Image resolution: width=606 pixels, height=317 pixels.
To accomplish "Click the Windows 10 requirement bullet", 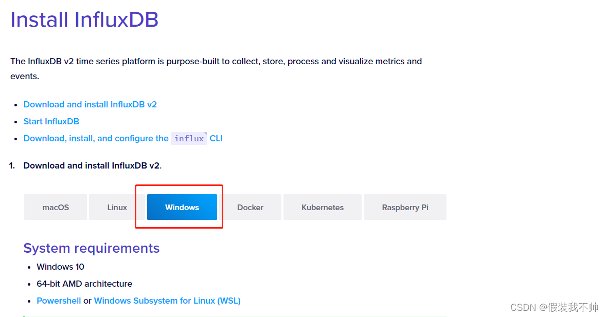I will [60, 267].
